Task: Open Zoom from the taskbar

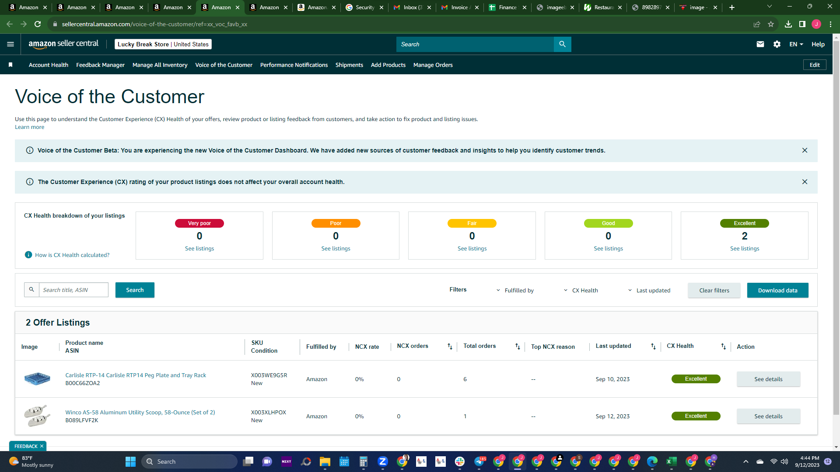Action: pos(382,462)
